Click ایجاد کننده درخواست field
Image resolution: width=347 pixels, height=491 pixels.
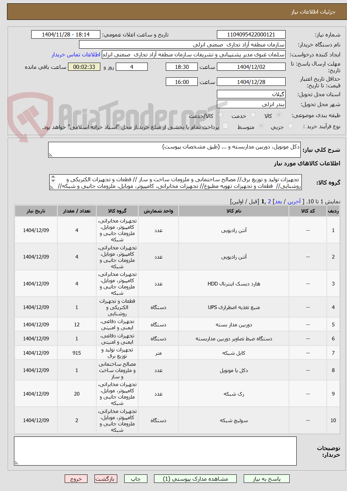(194, 55)
